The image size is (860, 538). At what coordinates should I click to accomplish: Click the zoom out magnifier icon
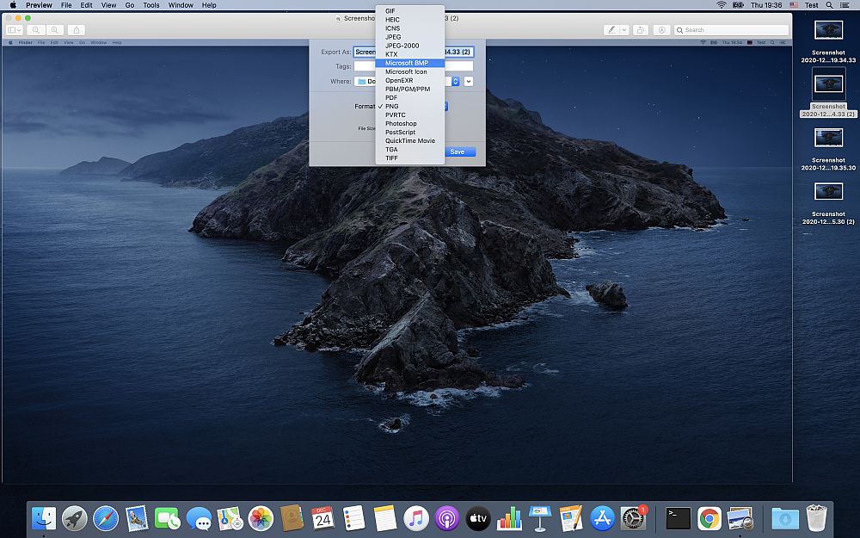click(x=37, y=29)
